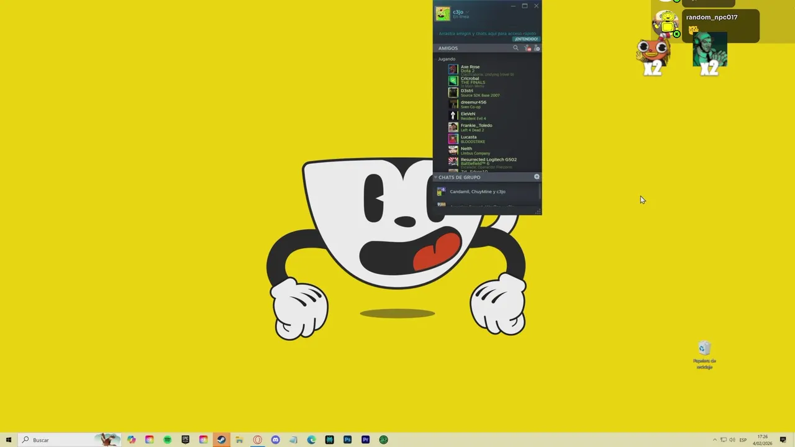Open Papelera de reciclaje desktop icon

pyautogui.click(x=704, y=355)
